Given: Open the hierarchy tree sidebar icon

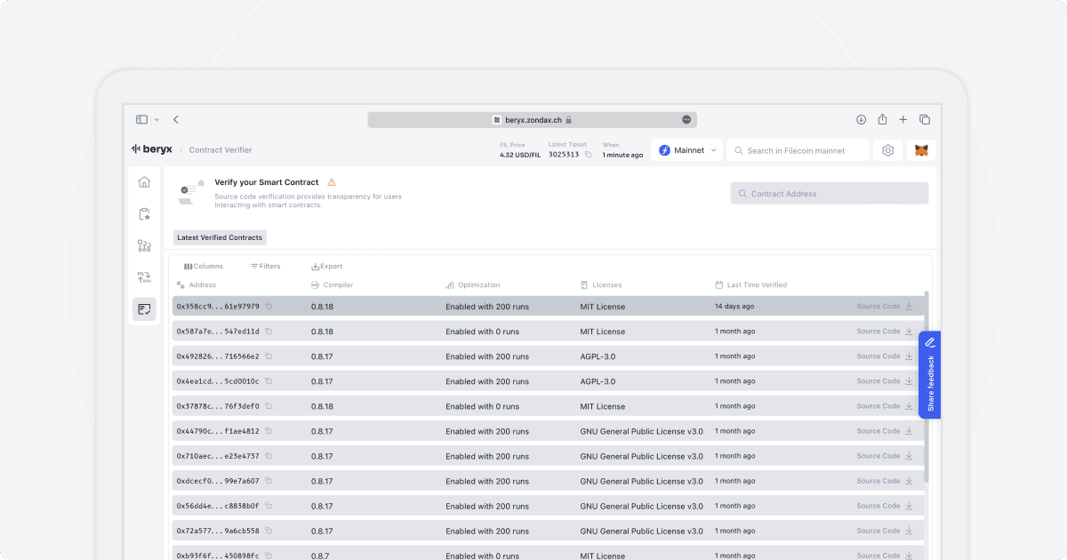Looking at the screenshot, I should tap(144, 245).
